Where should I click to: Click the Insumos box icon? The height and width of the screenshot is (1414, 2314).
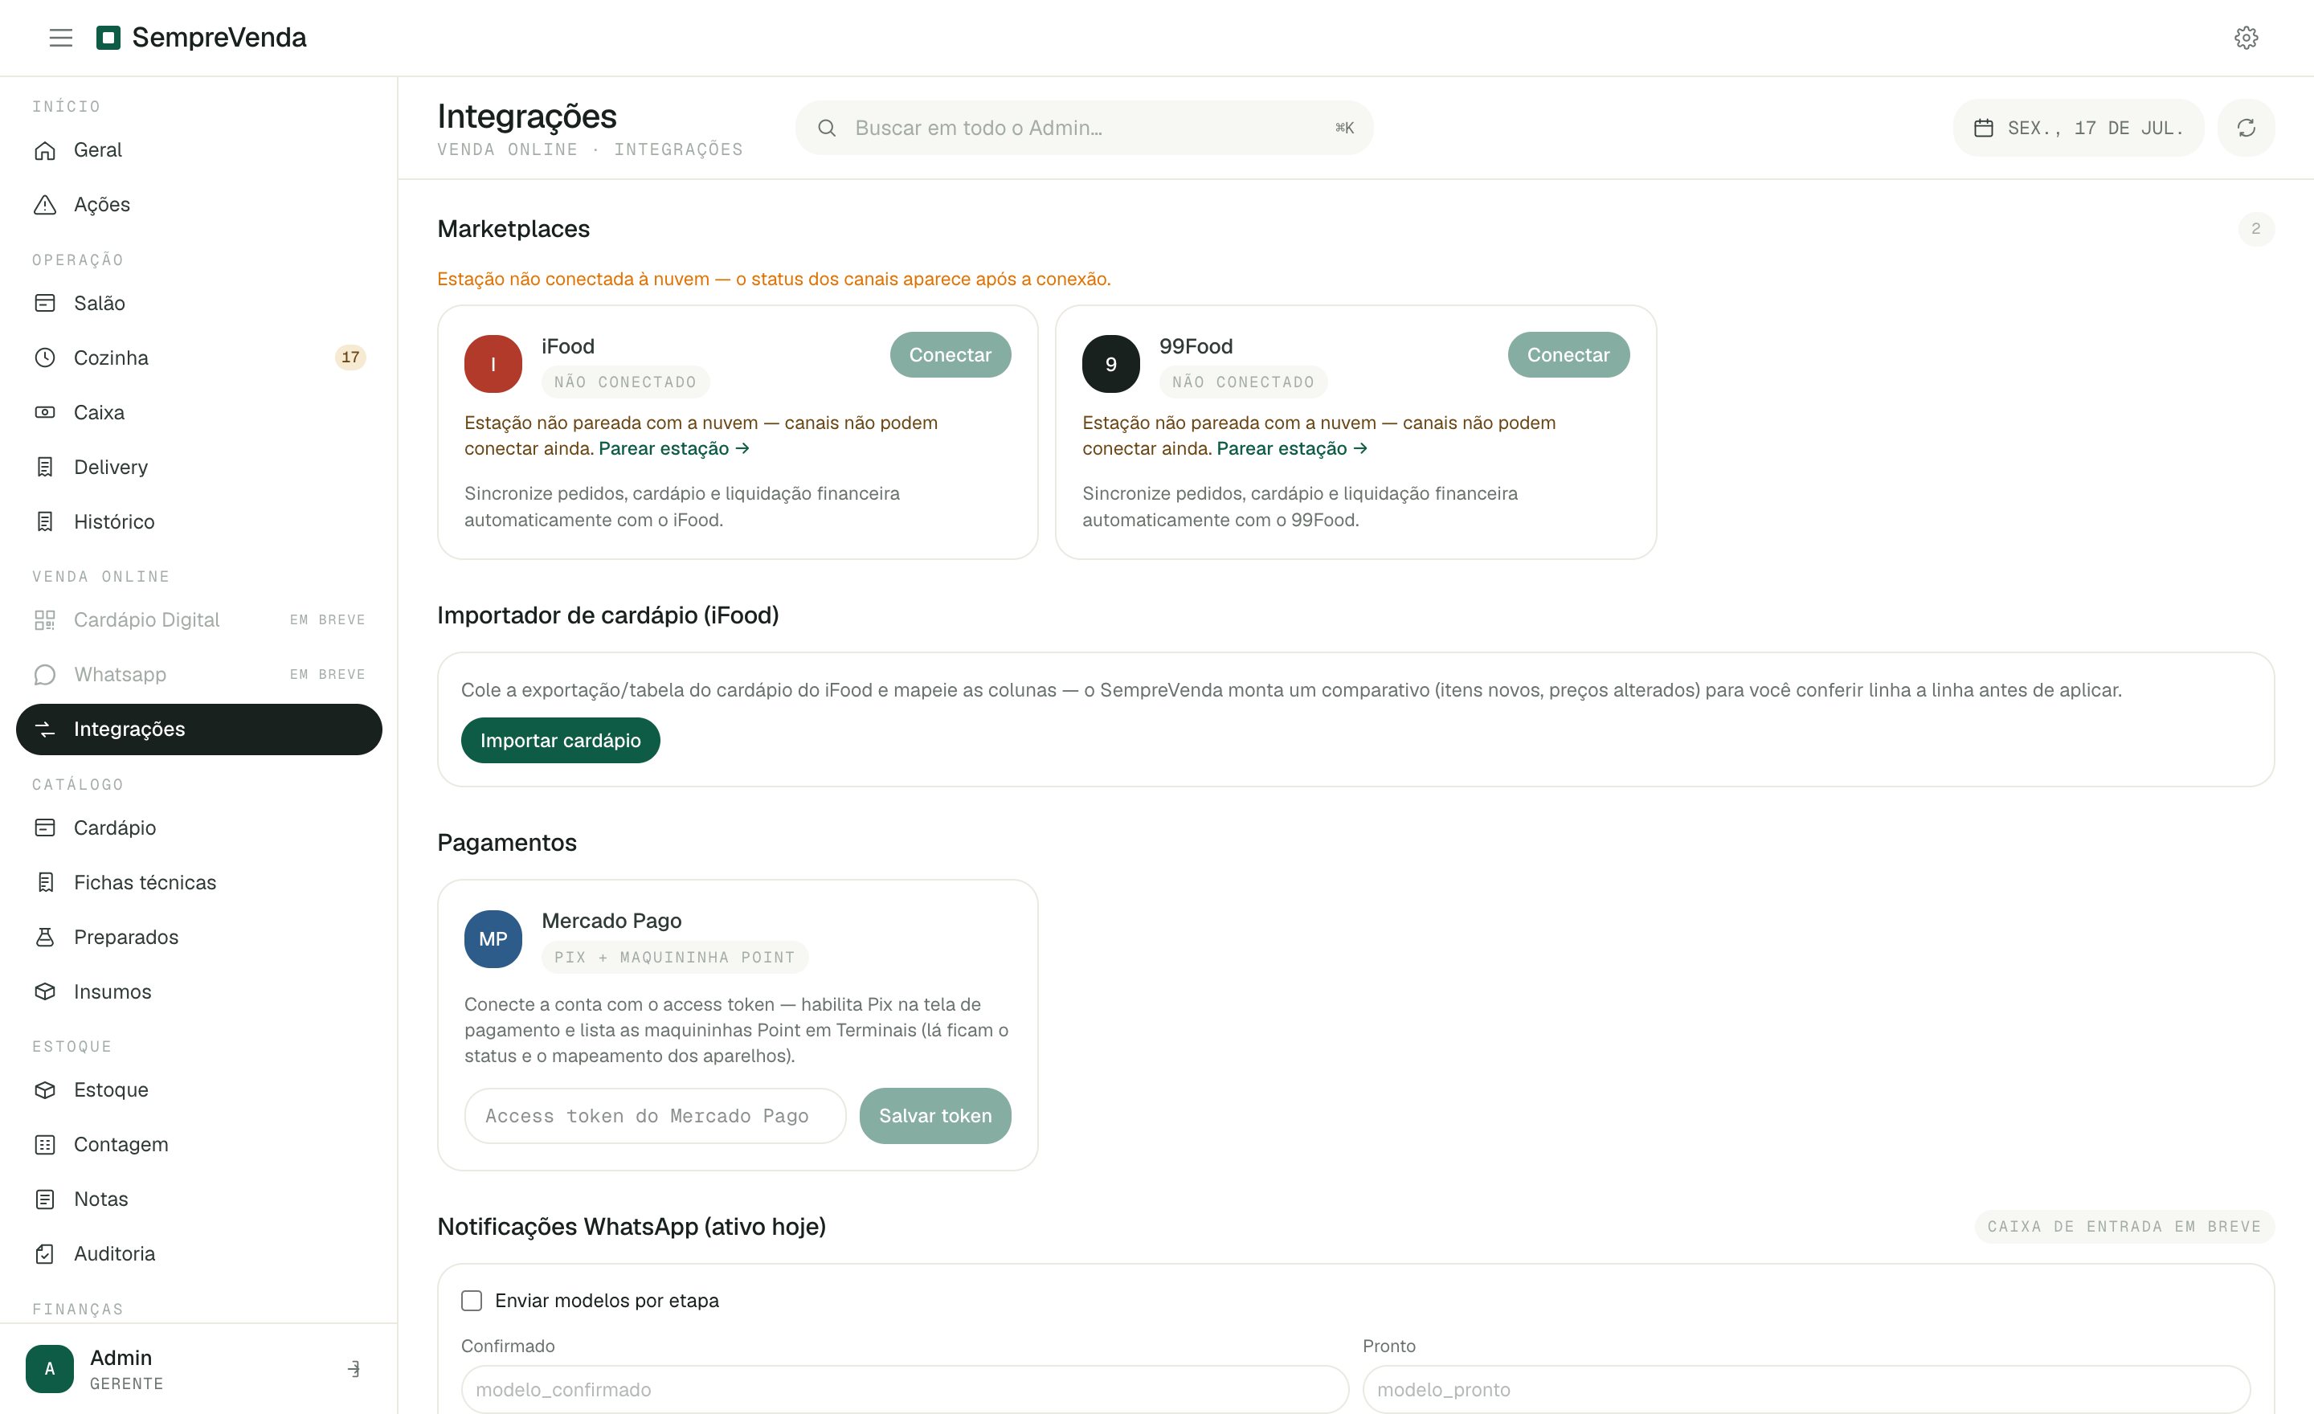(45, 991)
